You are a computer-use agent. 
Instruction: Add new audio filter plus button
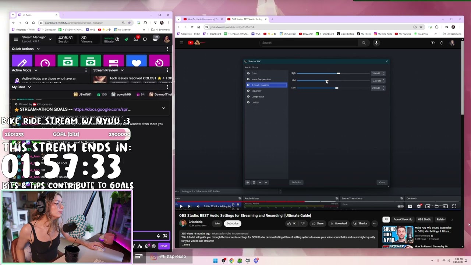(x=248, y=183)
